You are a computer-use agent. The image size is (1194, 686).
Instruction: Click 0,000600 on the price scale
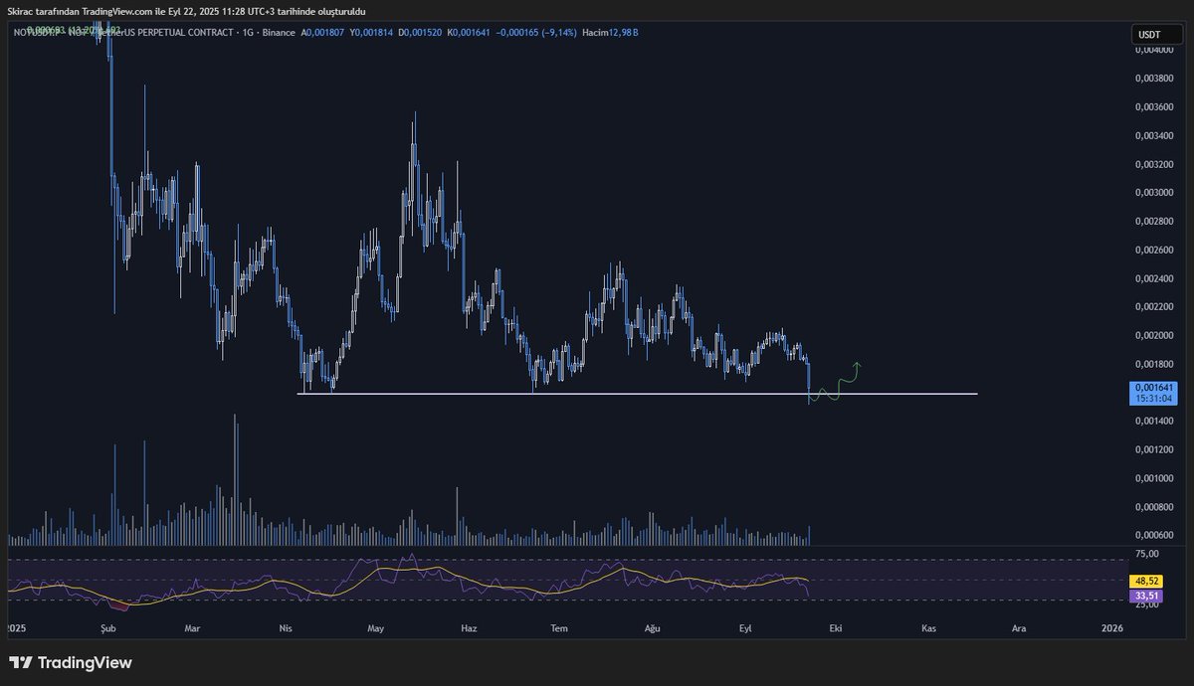tap(1153, 536)
